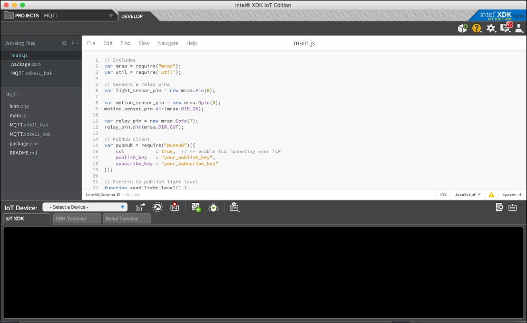The image size is (527, 323).
Task: Click the upload project to device icon
Action: pos(141,208)
